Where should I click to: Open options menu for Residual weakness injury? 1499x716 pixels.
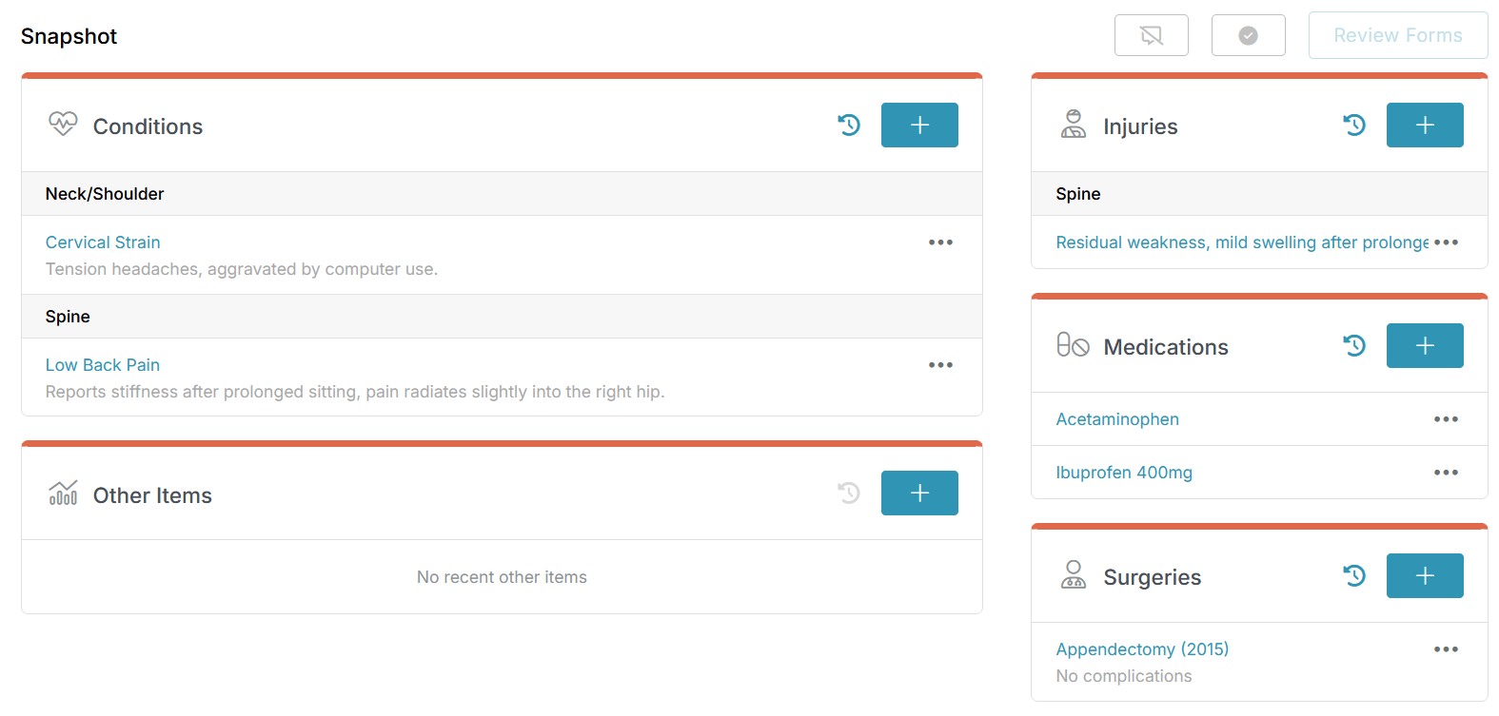click(x=1446, y=242)
